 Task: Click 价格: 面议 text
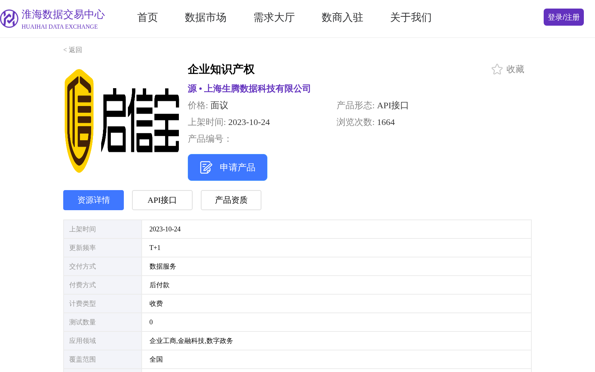[x=208, y=106]
